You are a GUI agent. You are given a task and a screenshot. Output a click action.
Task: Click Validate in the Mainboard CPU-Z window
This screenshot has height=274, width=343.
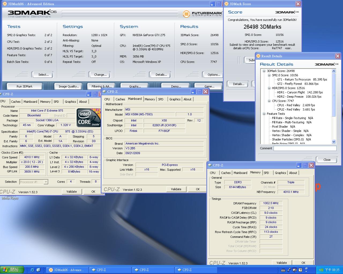(176, 189)
